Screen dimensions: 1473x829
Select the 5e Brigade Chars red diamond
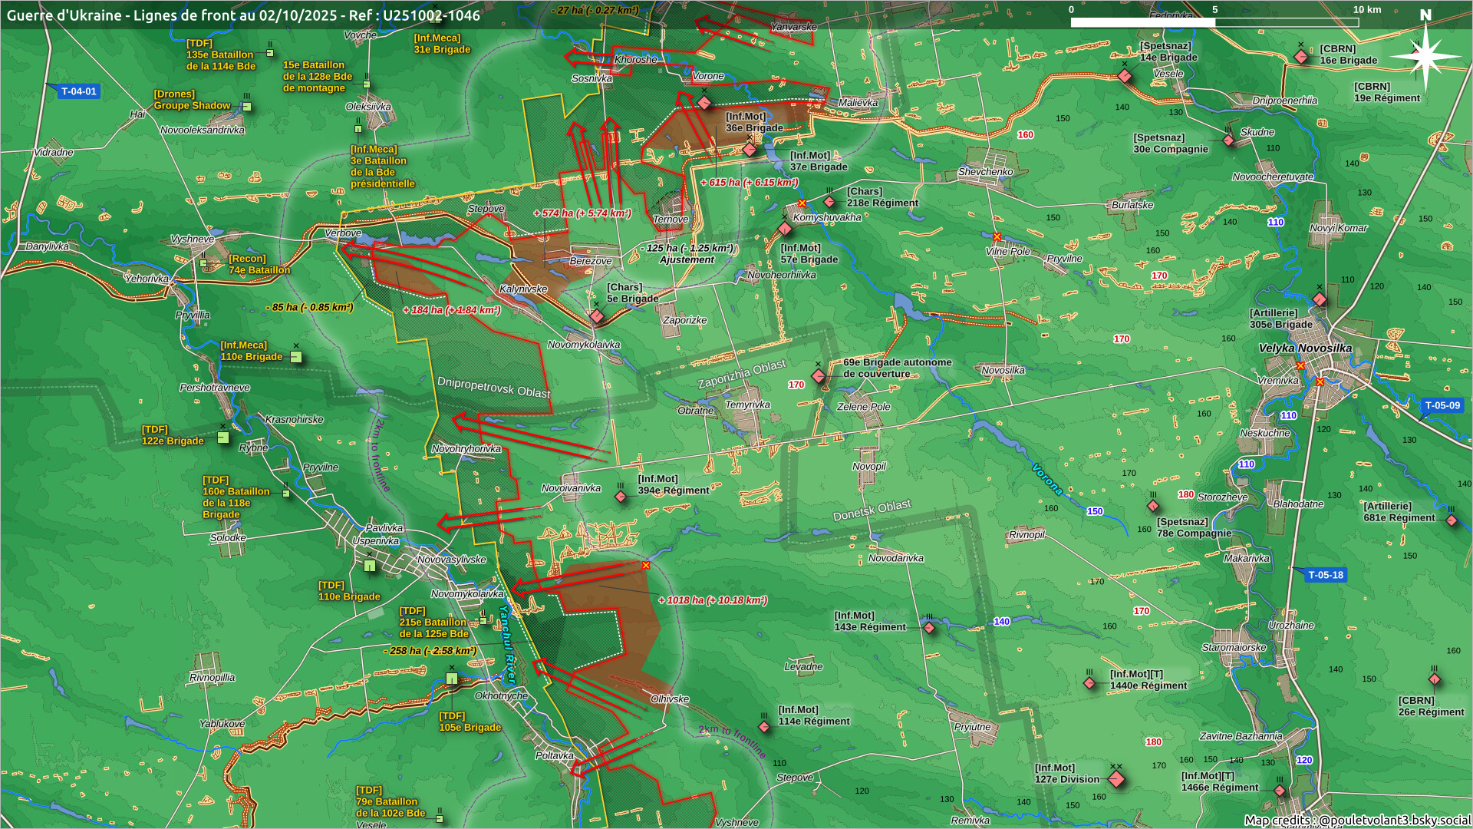pyautogui.click(x=597, y=315)
